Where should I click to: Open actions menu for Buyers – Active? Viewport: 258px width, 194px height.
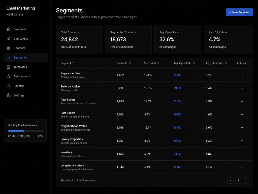tap(241, 75)
